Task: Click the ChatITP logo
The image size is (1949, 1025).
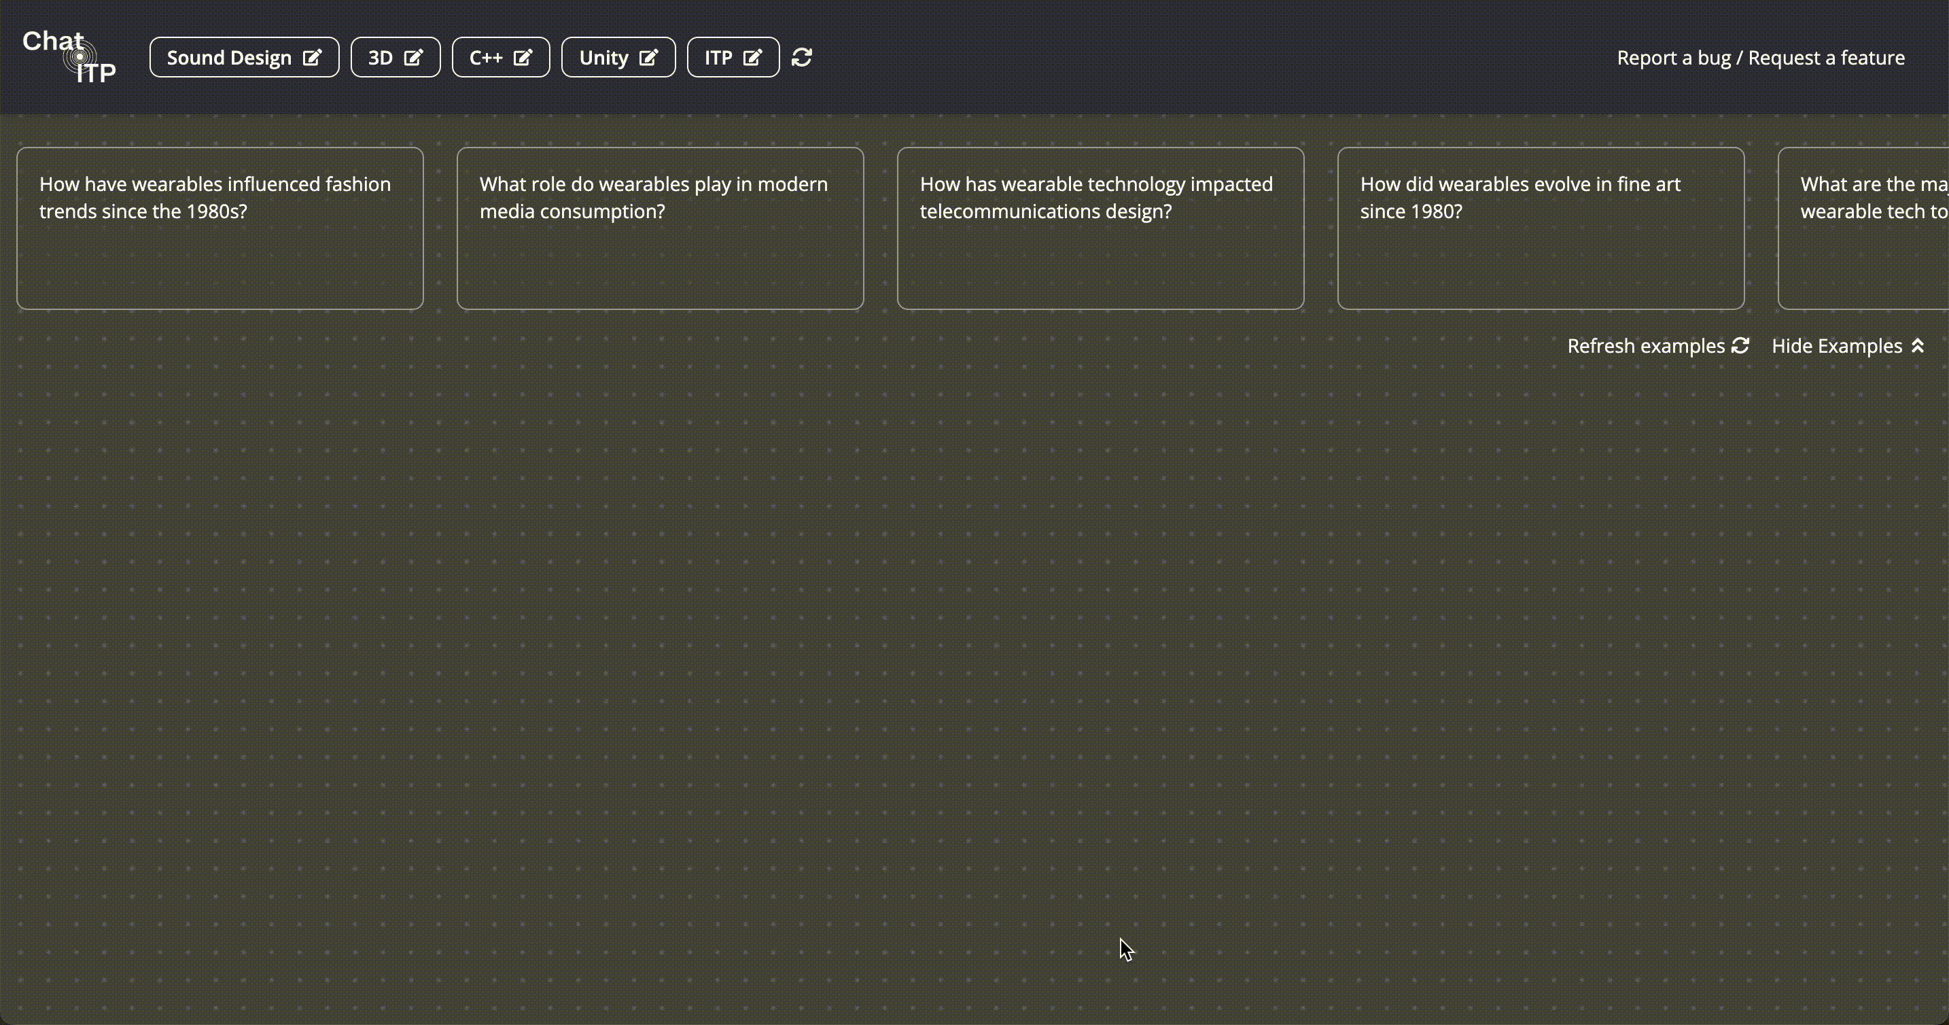Action: coord(69,57)
